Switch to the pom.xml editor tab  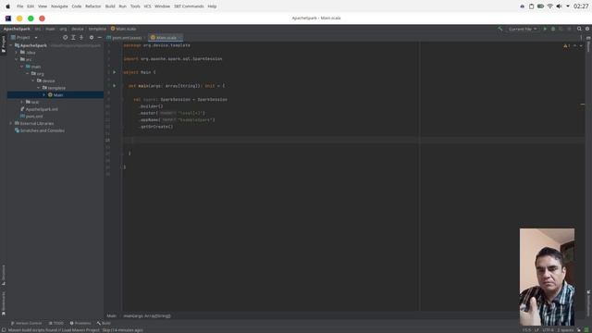125,38
